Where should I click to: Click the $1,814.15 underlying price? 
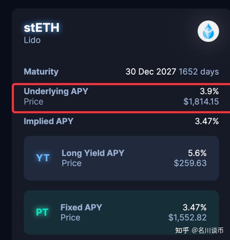201,102
